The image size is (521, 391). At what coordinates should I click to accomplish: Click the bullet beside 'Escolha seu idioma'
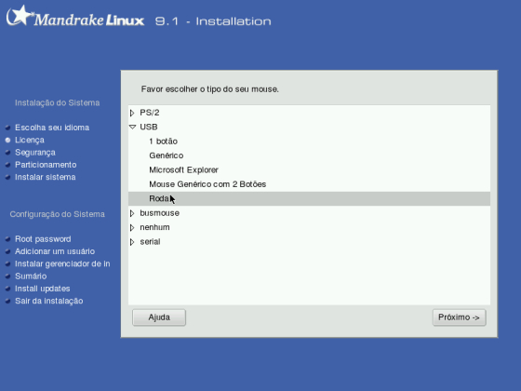[x=8, y=128]
